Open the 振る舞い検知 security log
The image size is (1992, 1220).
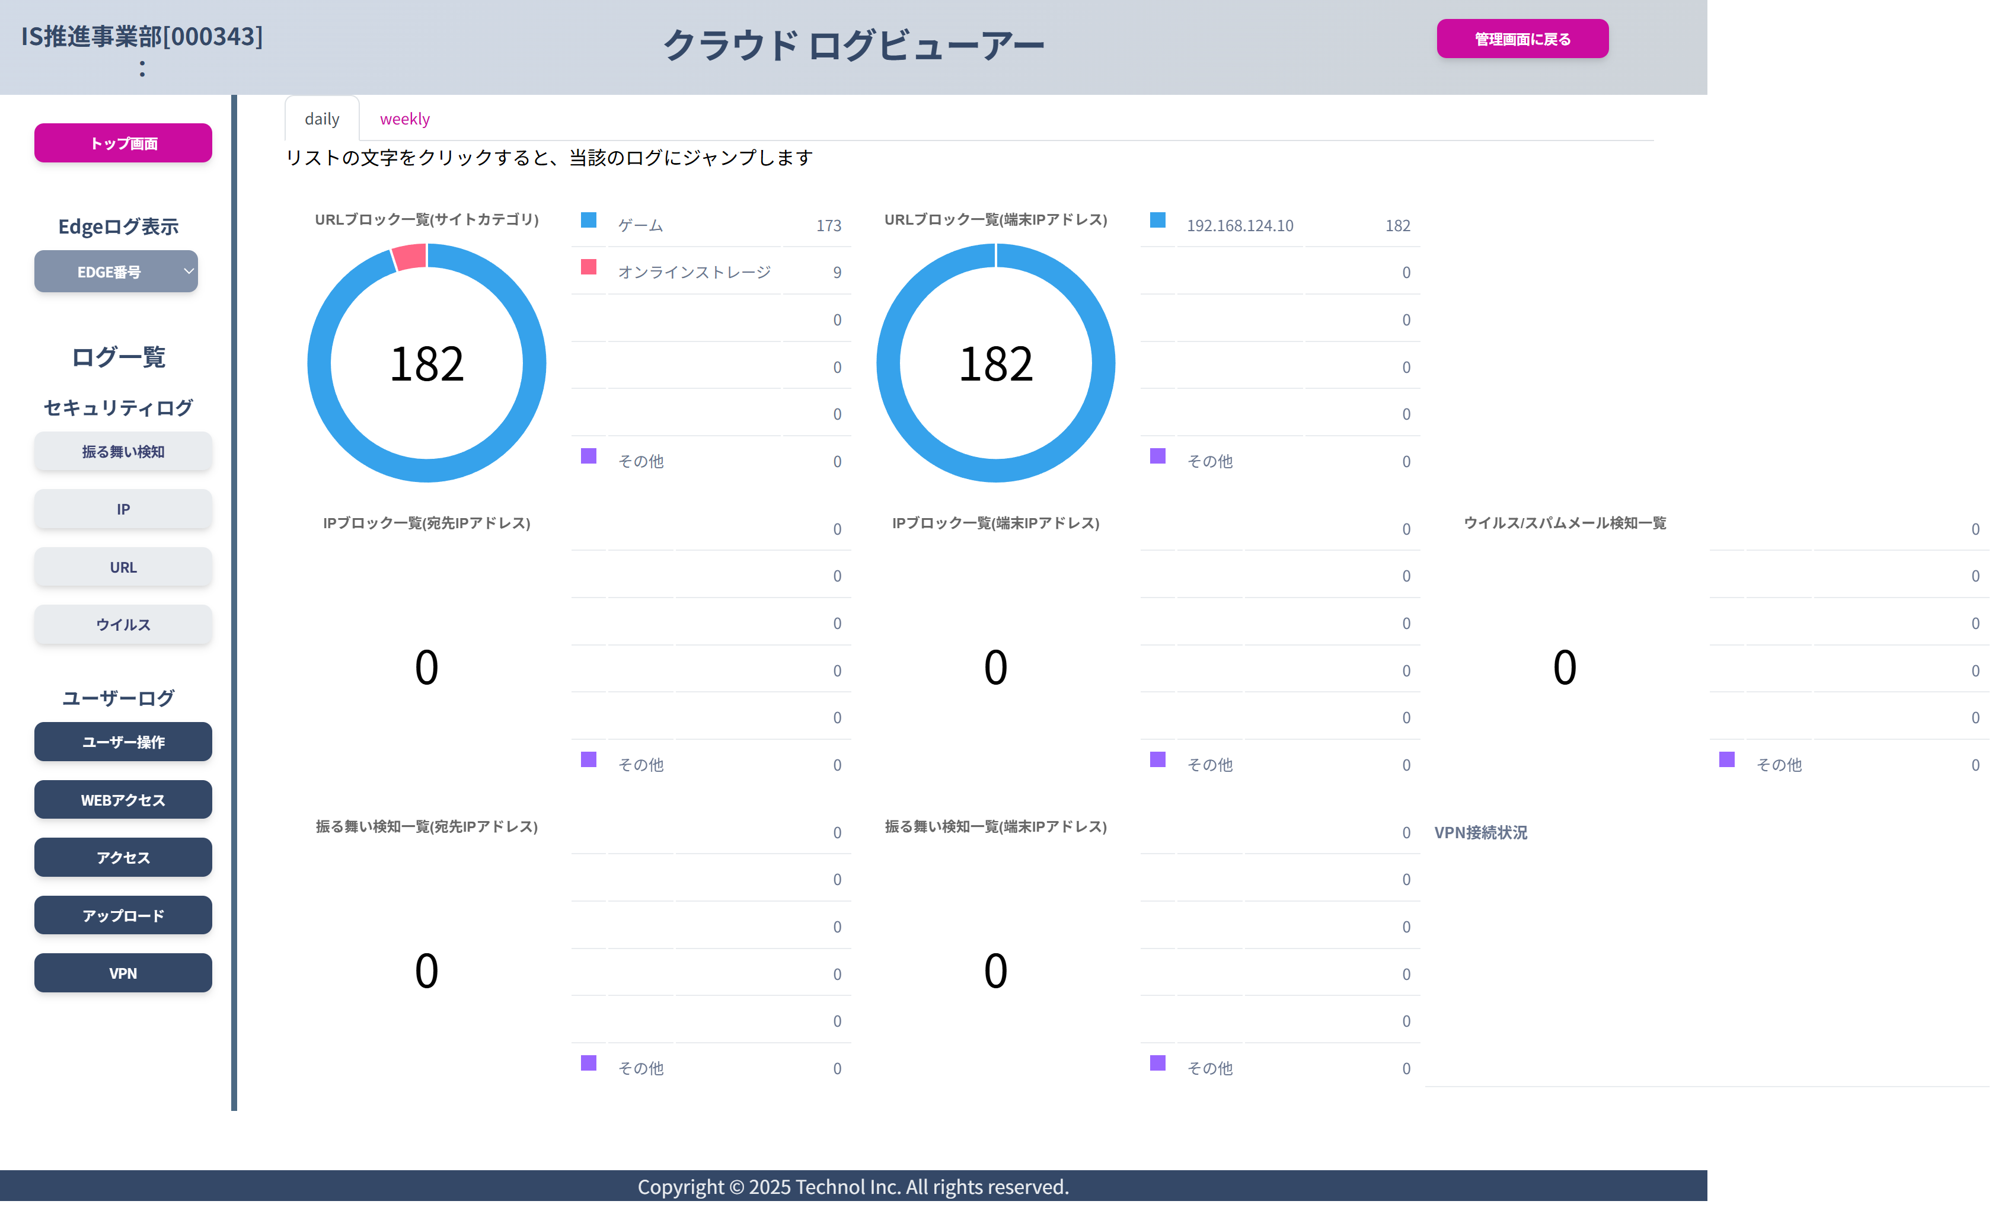[x=122, y=451]
